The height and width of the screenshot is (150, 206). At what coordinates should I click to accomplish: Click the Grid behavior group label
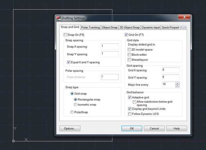pyautogui.click(x=135, y=92)
